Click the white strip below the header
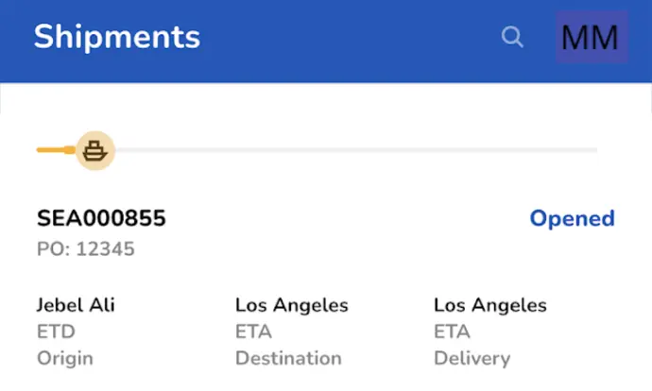 [326, 97]
